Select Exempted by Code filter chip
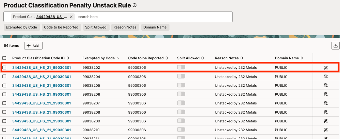340x139 pixels. click(21, 27)
